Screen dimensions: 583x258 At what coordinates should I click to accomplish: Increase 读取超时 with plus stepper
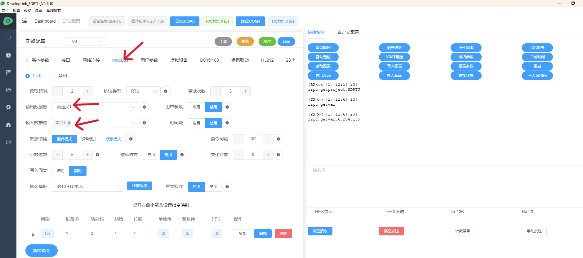click(87, 91)
